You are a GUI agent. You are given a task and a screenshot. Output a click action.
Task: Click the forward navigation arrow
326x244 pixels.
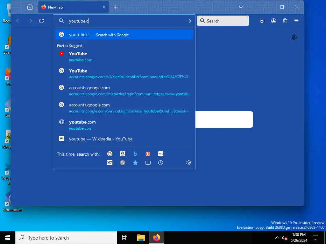[x=30, y=21]
